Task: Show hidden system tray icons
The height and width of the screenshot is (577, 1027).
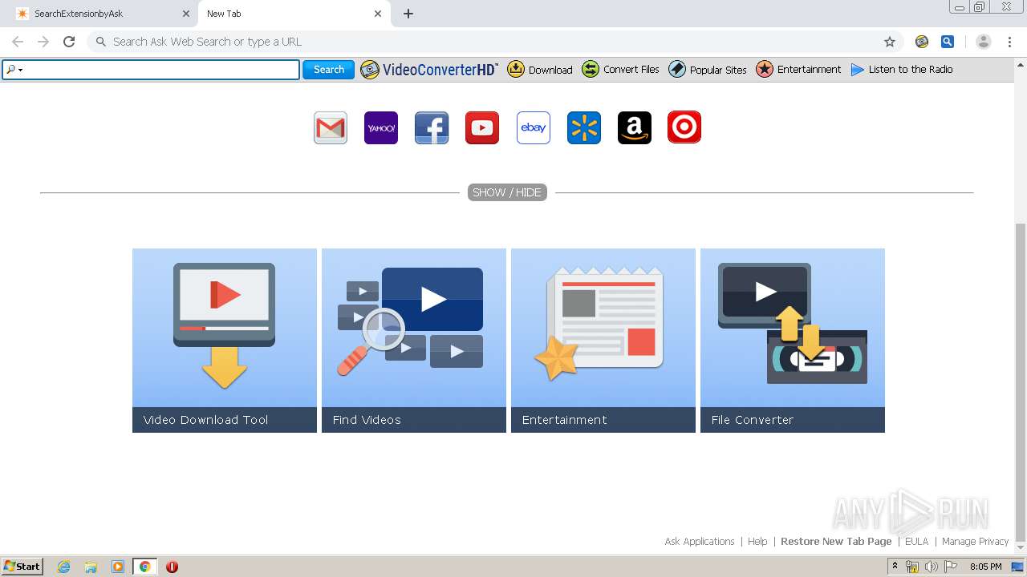Action: pos(895,567)
